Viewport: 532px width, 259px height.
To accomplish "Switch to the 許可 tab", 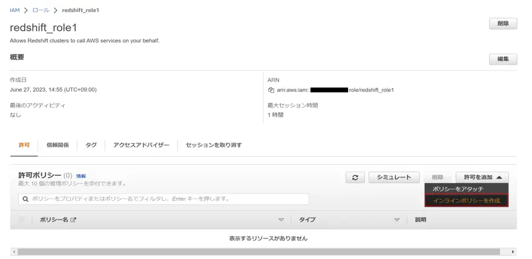I will tap(24, 145).
